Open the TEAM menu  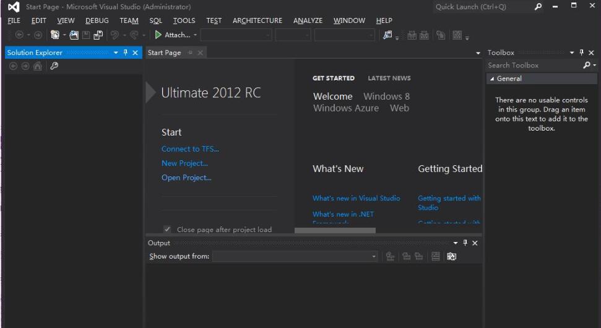coord(129,20)
